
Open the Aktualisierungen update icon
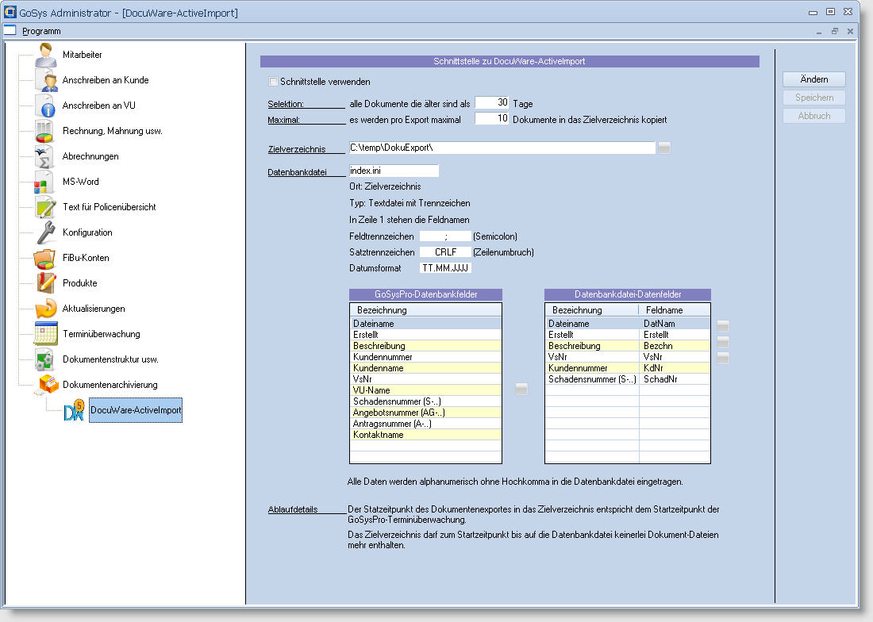[45, 309]
